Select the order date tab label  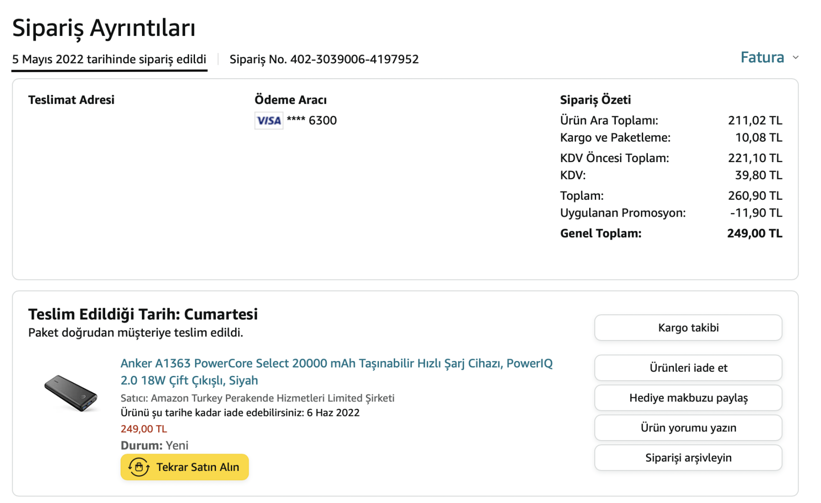coord(109,60)
